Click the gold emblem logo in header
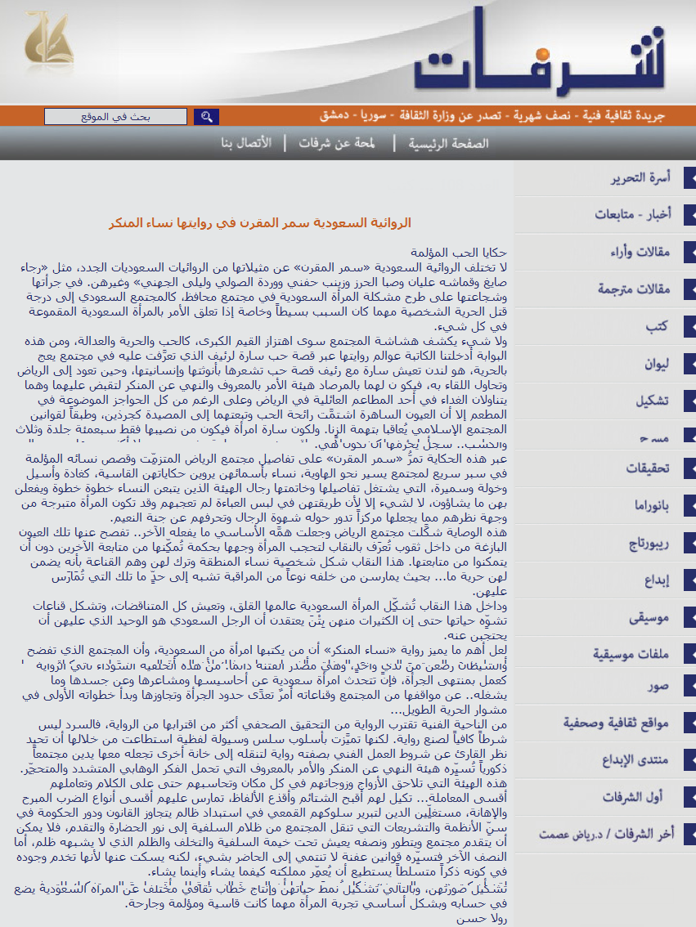Viewport: 696px width, 927px height. coord(48,39)
